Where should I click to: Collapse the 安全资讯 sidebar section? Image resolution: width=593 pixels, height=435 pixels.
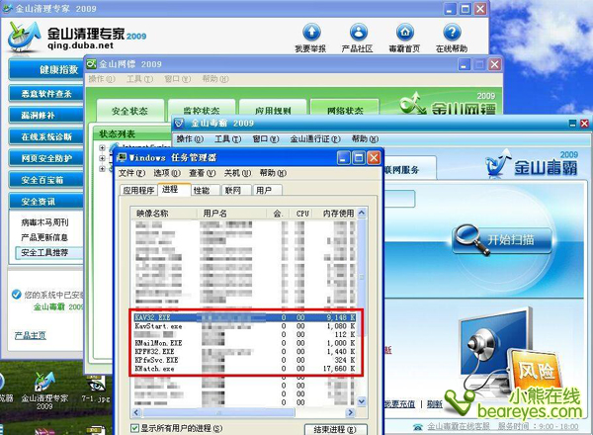[46, 202]
